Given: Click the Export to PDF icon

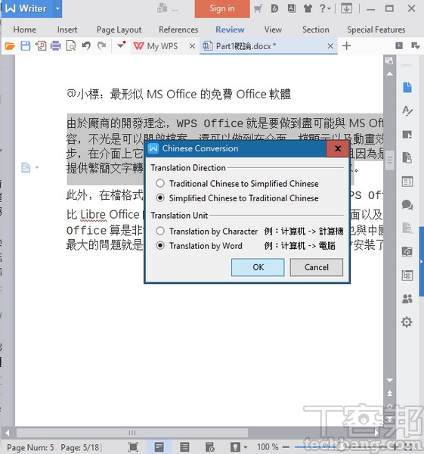Looking at the screenshot, I should [x=41, y=45].
